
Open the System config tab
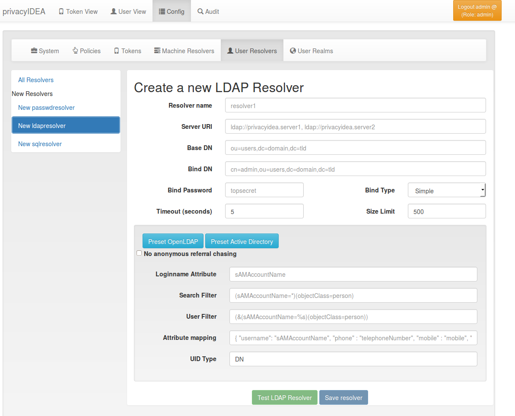(45, 50)
